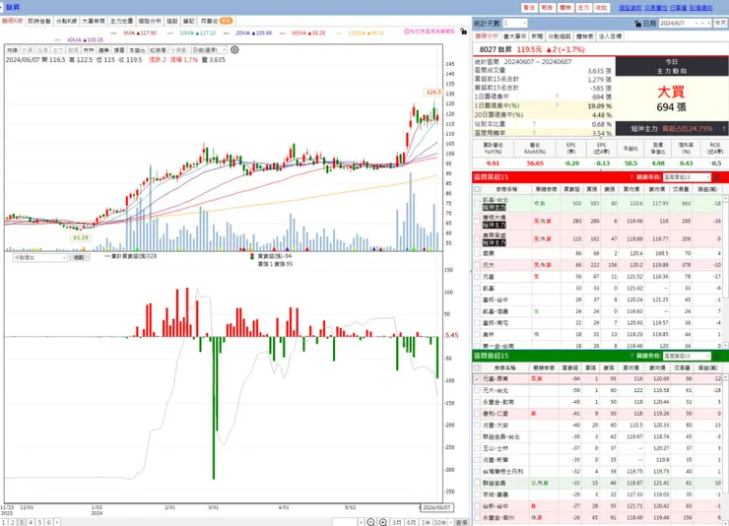Zoom out chart with minus magnifier
Screen dimensions: 729x526
[x=370, y=522]
